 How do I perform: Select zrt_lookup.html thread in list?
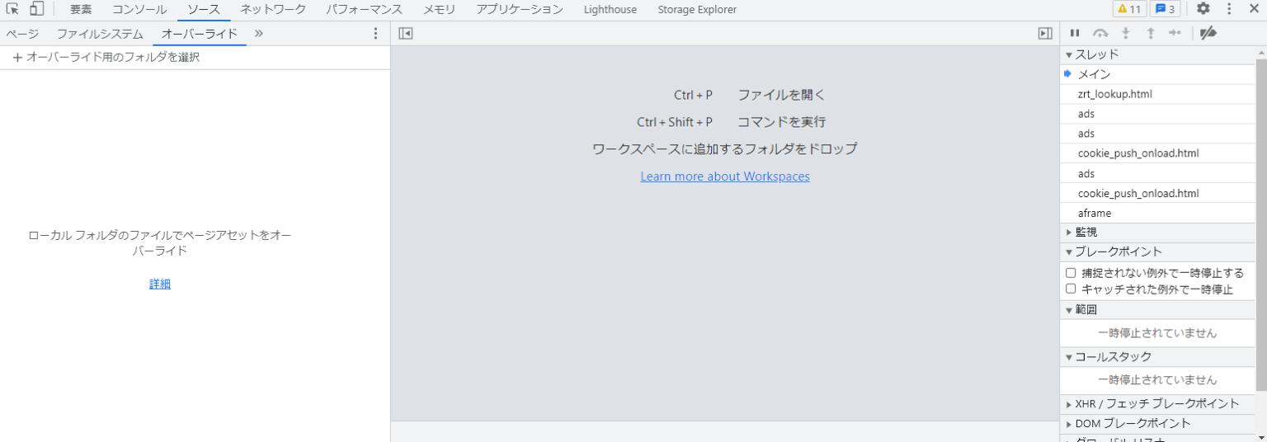pos(1114,94)
